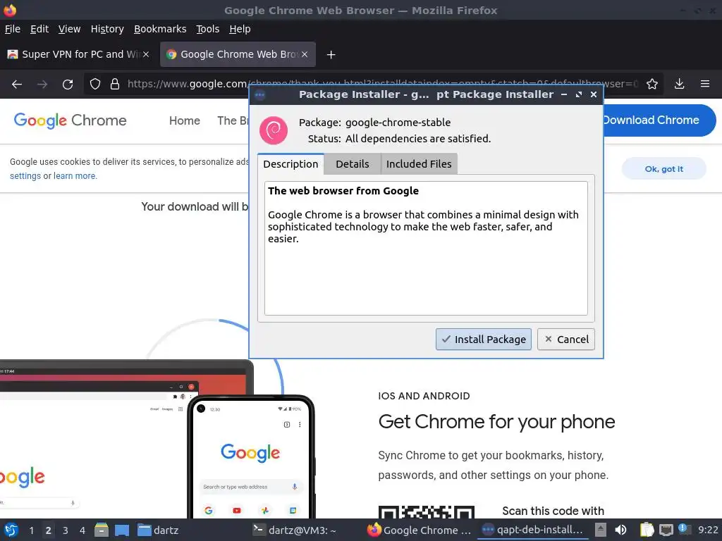Open the clipboard manager tray icon
This screenshot has width=722, height=541.
[x=647, y=530]
